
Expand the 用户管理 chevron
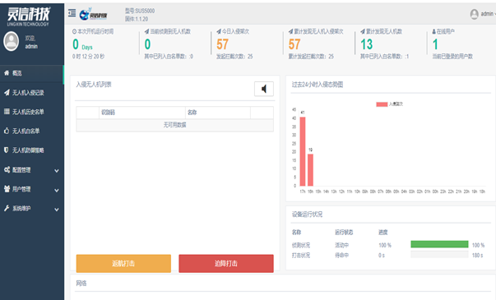click(x=57, y=191)
